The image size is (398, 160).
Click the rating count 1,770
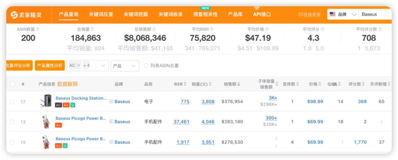(x=360, y=142)
